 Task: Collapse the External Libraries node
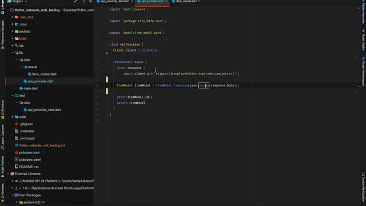click(x=9, y=174)
